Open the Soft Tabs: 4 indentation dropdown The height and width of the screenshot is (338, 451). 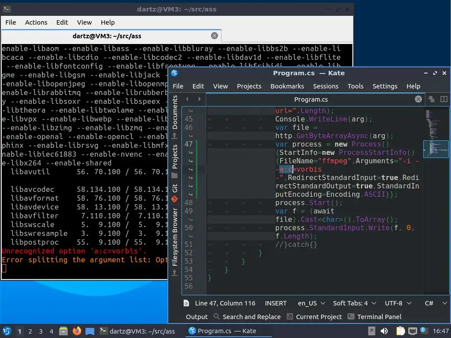355,303
